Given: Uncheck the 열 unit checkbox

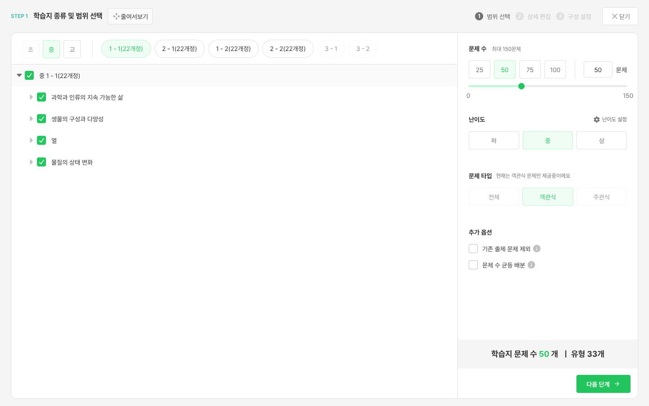Looking at the screenshot, I should 41,140.
